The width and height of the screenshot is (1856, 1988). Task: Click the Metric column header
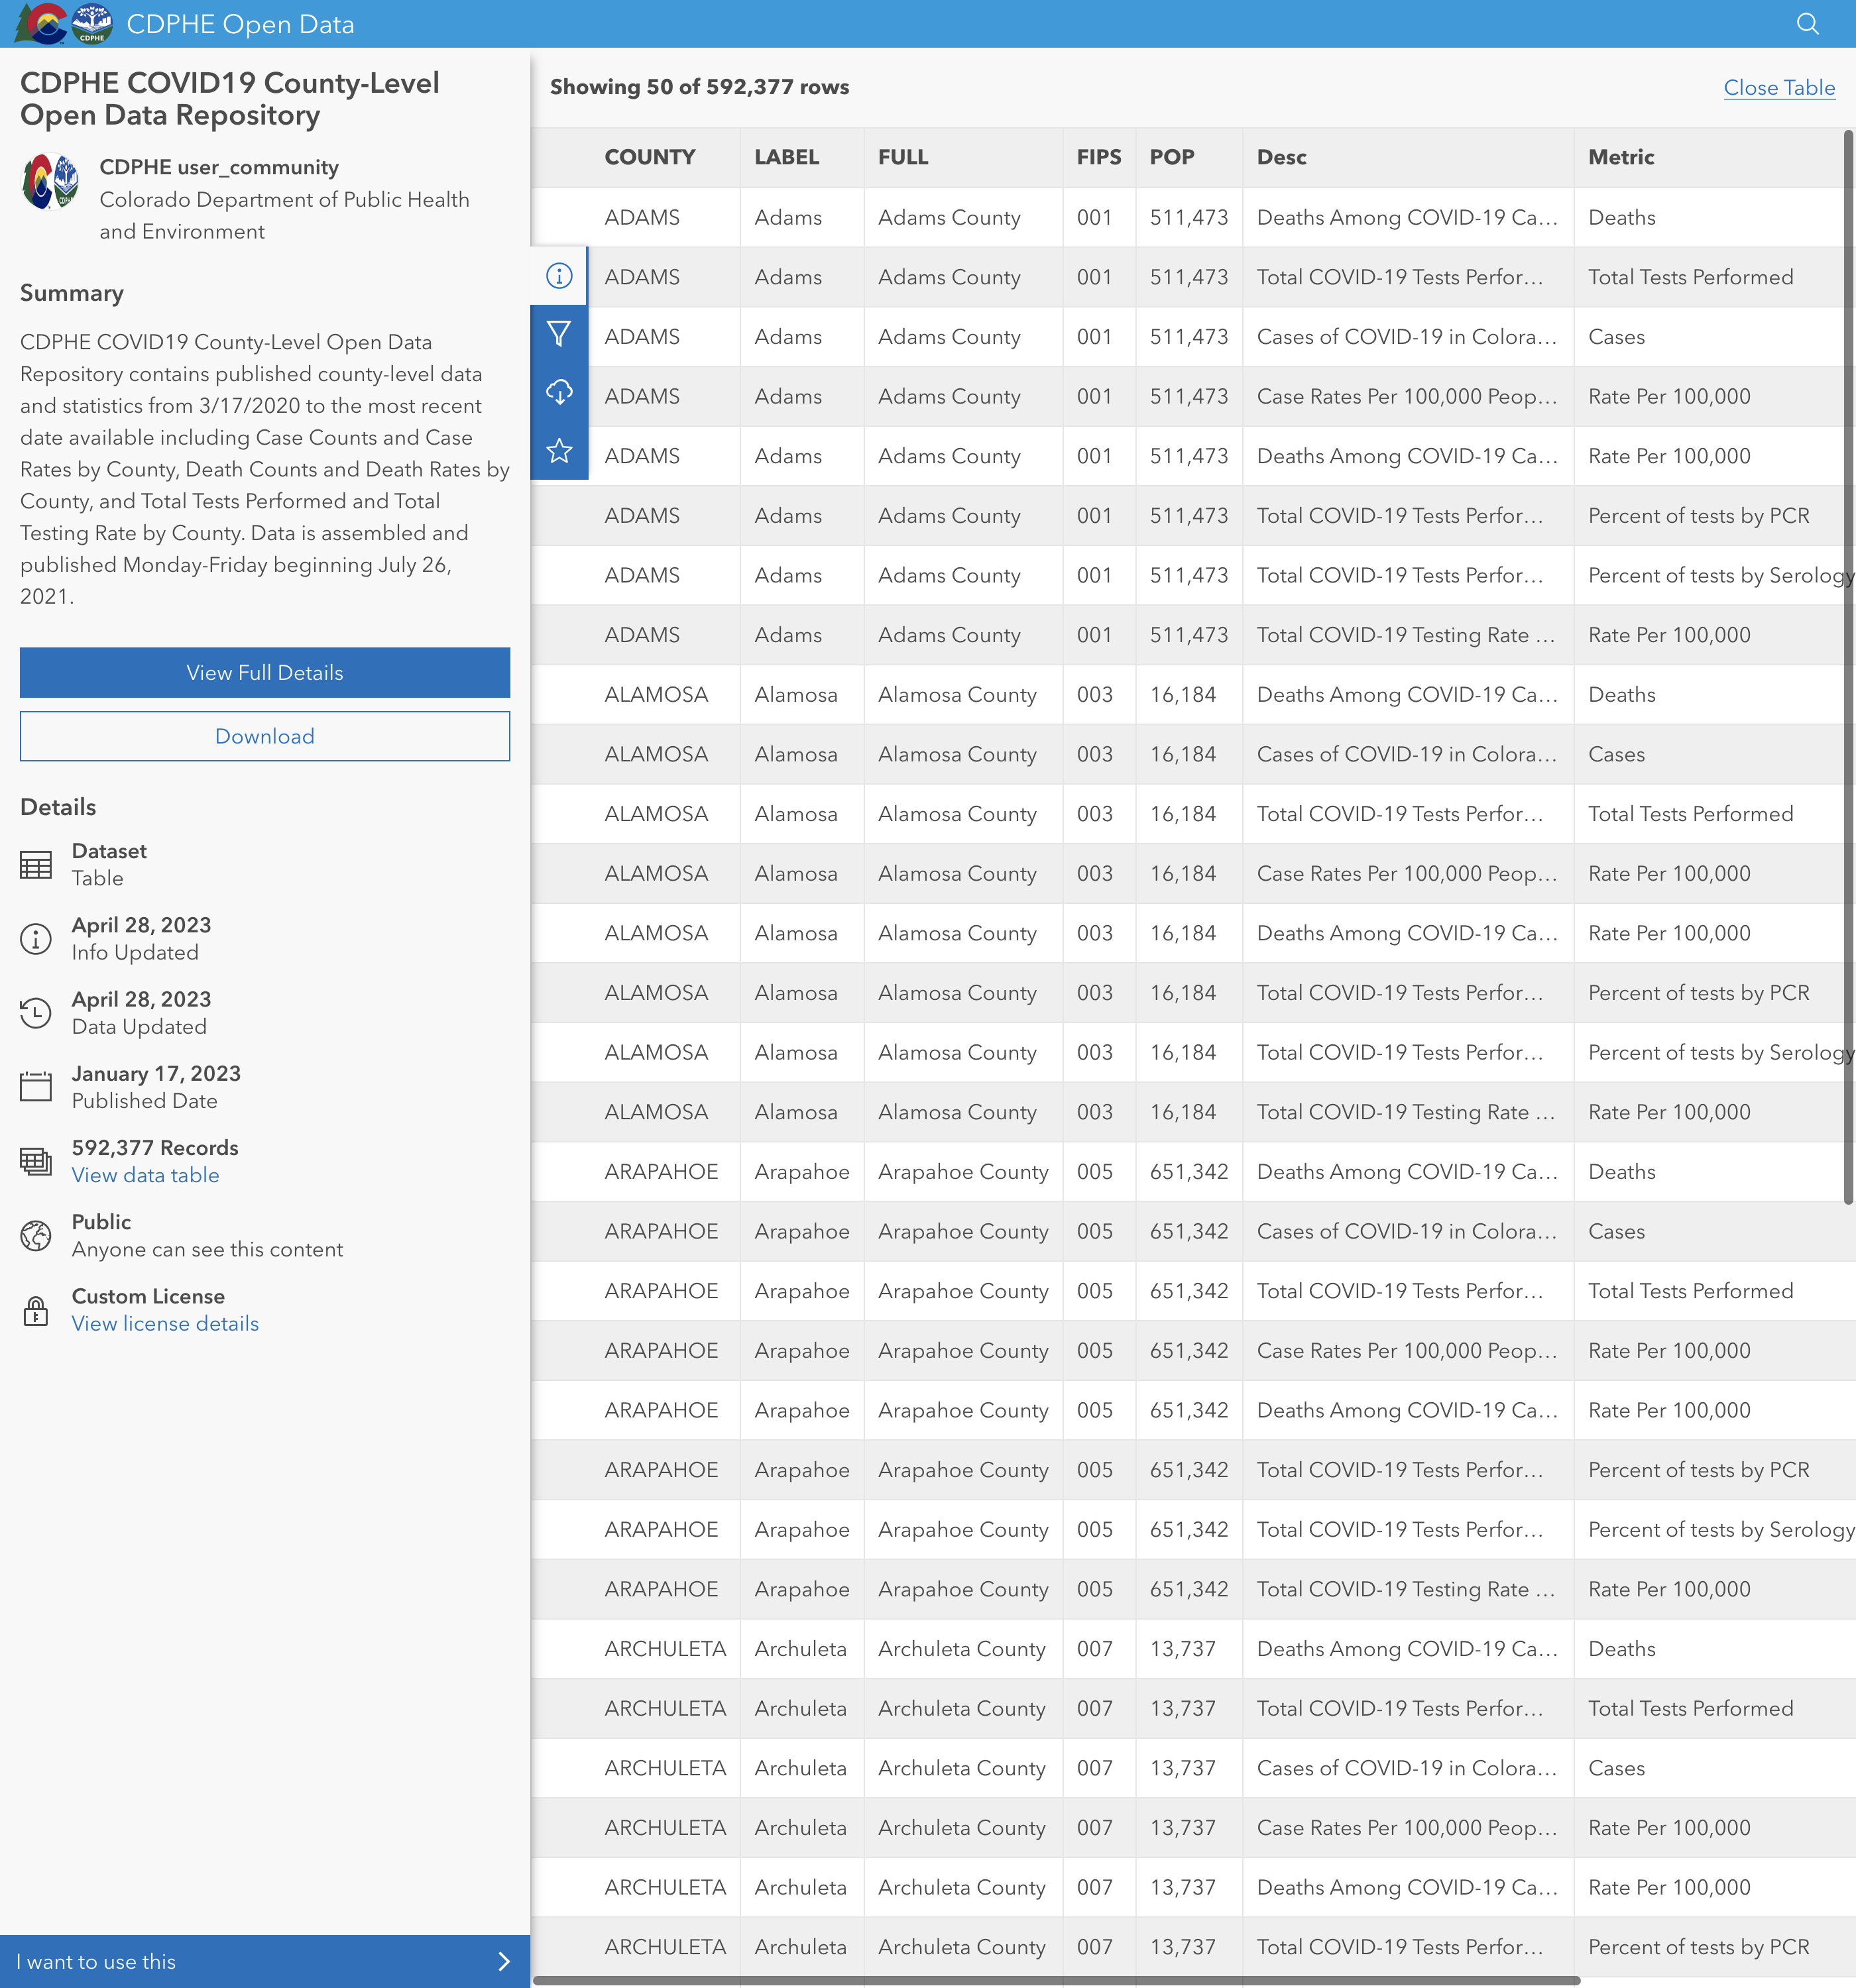coord(1621,157)
